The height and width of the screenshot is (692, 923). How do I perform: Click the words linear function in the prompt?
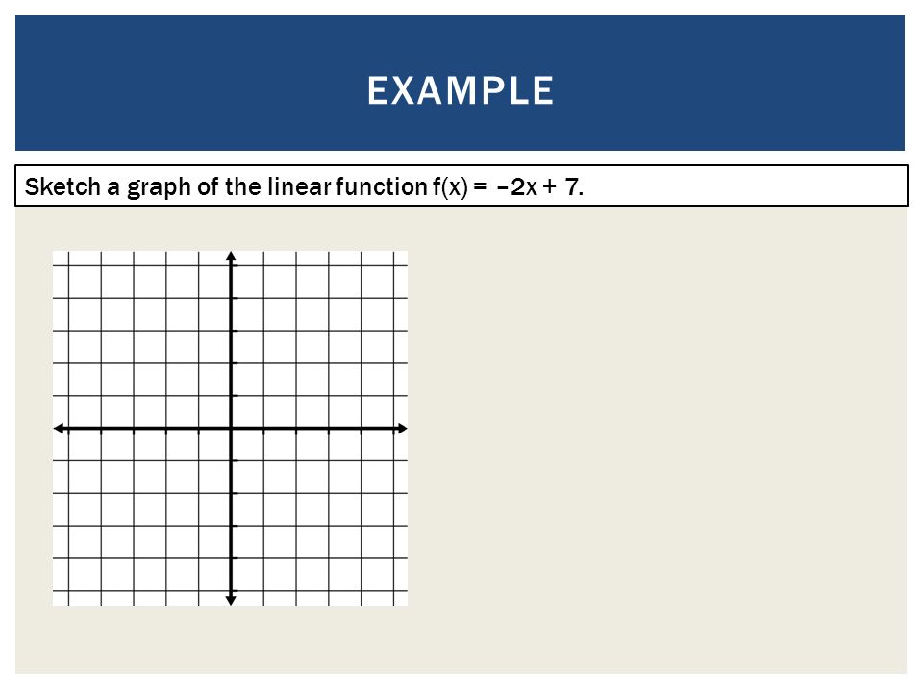pos(347,186)
